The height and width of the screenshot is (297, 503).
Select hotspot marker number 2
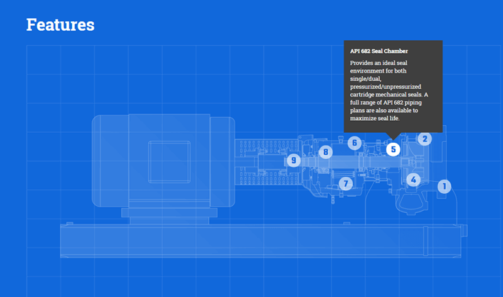[425, 138]
